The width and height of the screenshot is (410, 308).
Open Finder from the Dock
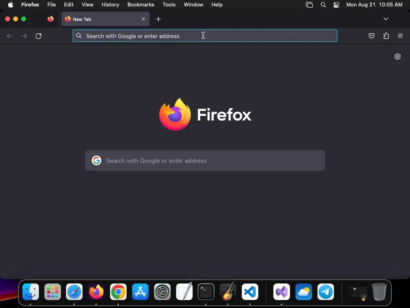30,292
